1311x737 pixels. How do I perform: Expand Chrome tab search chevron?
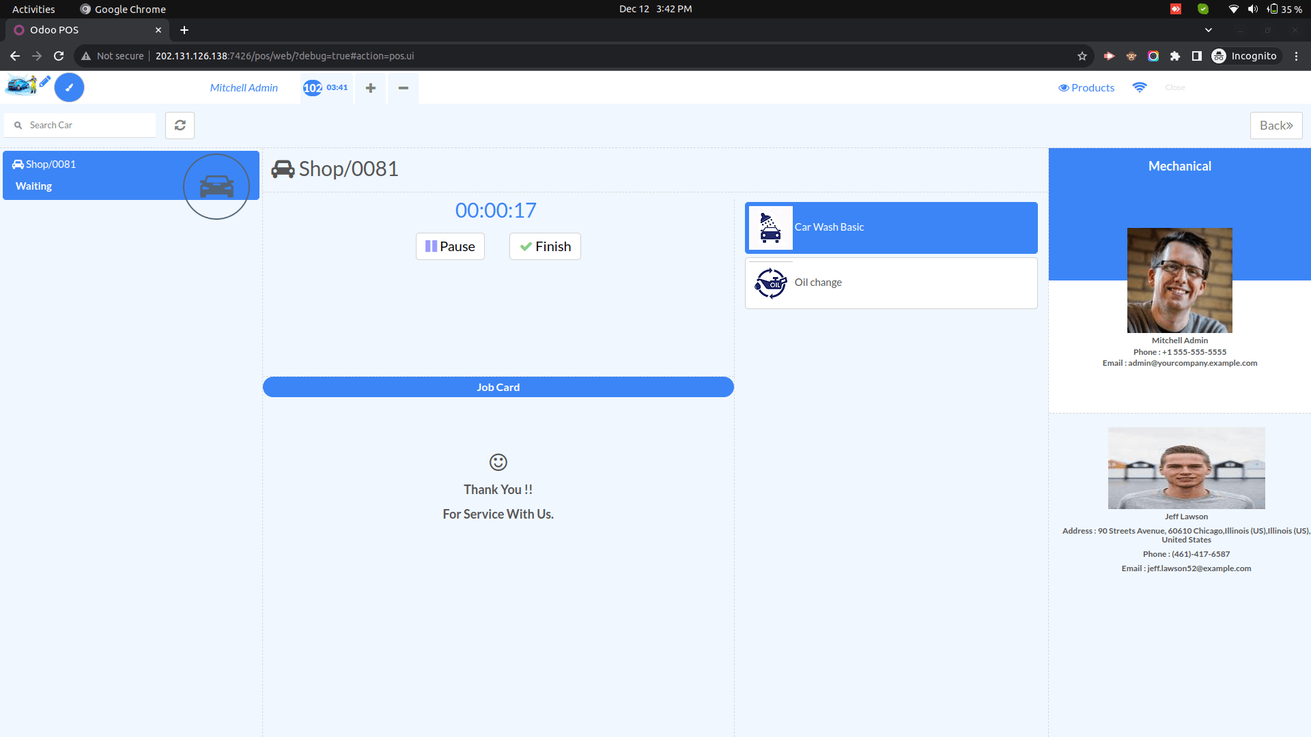coord(1208,30)
